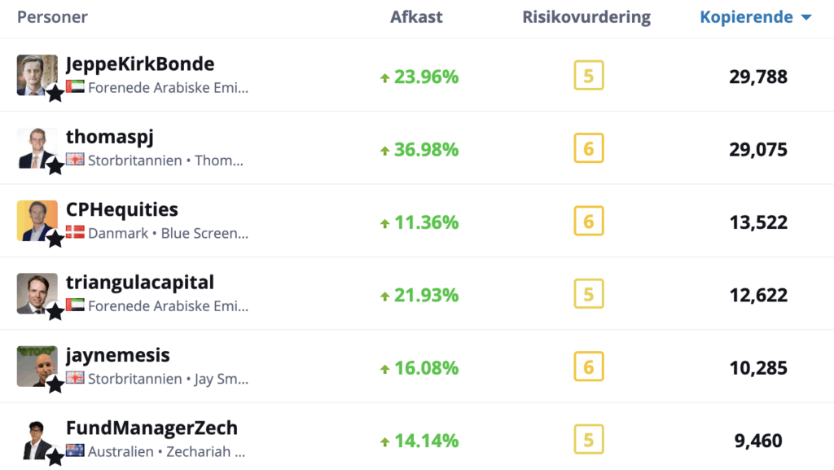Sort by the Afkast column header
This screenshot has height=470, width=834.
click(416, 16)
